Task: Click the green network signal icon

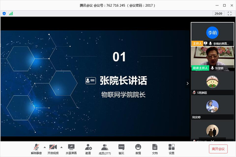Action: 11,13
